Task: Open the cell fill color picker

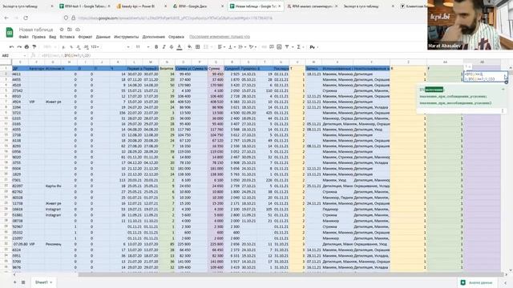Action: point(189,47)
